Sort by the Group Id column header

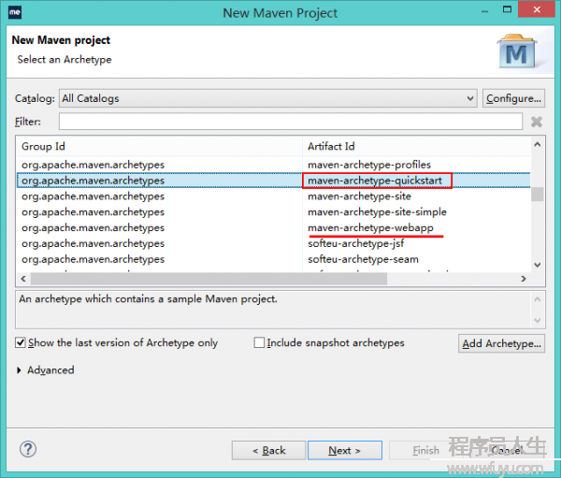[x=159, y=146]
